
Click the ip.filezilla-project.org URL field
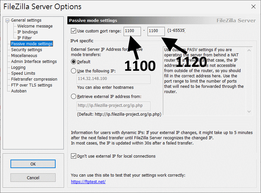click(113, 106)
